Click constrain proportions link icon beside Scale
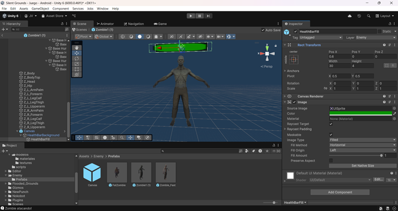This screenshot has width=398, height=211. [326, 89]
